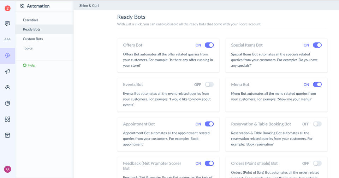Click the RA user avatar

click(7, 170)
